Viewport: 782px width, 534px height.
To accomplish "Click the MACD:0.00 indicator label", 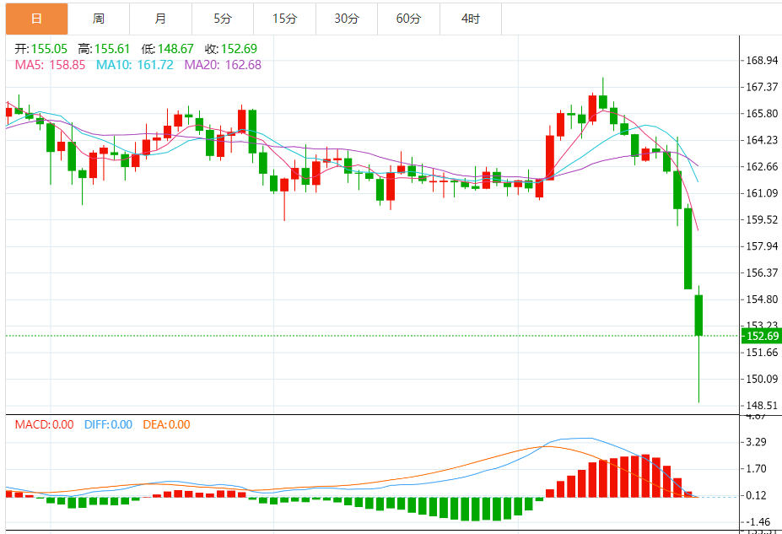I will click(45, 425).
